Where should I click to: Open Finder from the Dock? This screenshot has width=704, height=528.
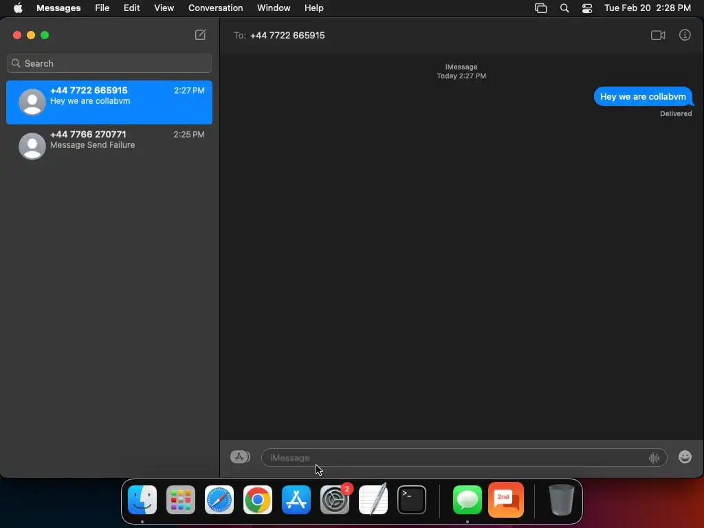(142, 500)
